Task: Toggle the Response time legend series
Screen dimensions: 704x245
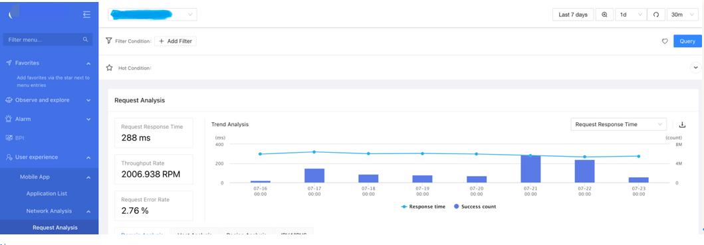Action: click(x=423, y=206)
